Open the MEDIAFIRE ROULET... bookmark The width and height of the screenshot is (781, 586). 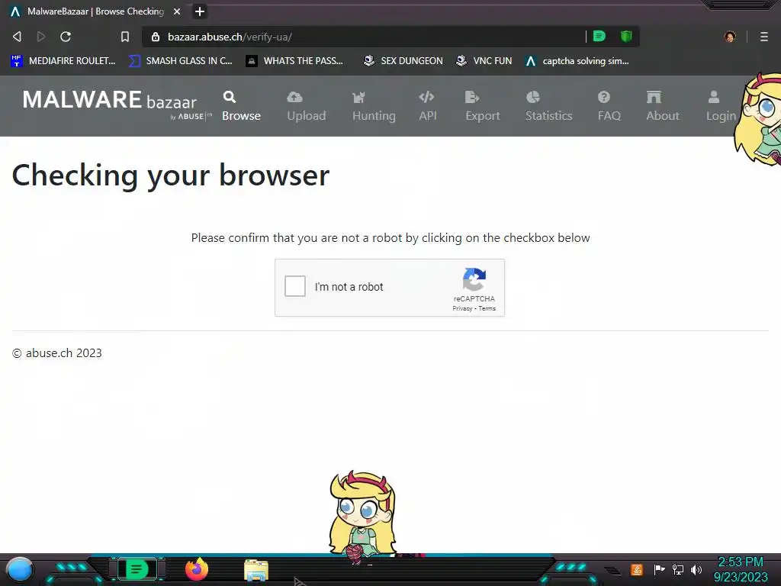tap(63, 61)
